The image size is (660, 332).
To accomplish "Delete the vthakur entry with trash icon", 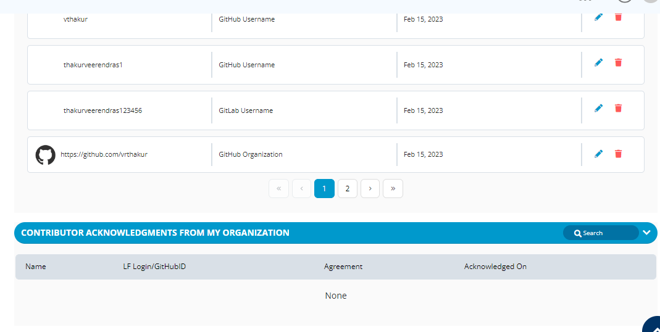I will (619, 17).
